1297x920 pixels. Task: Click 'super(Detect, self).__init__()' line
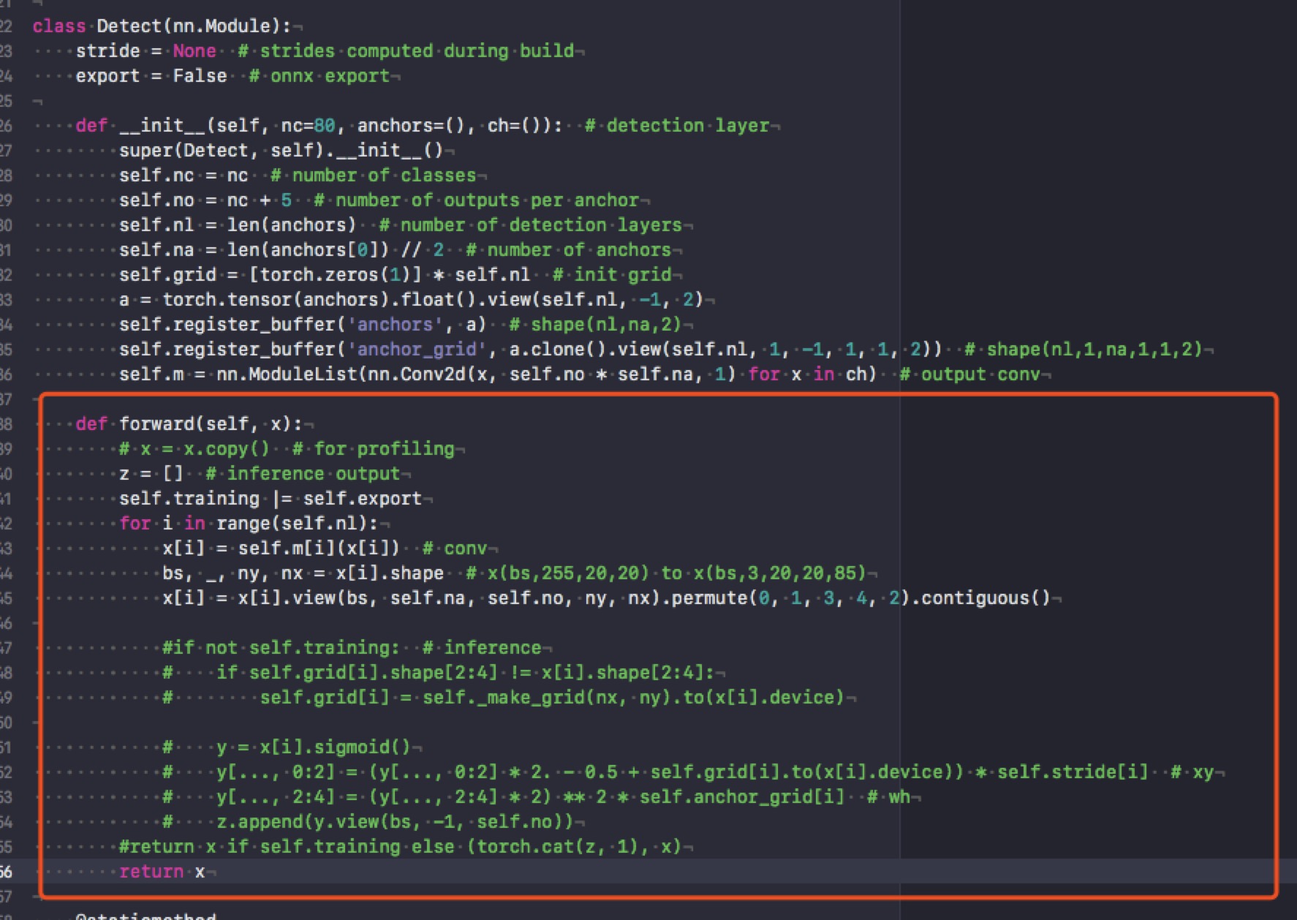[x=281, y=151]
